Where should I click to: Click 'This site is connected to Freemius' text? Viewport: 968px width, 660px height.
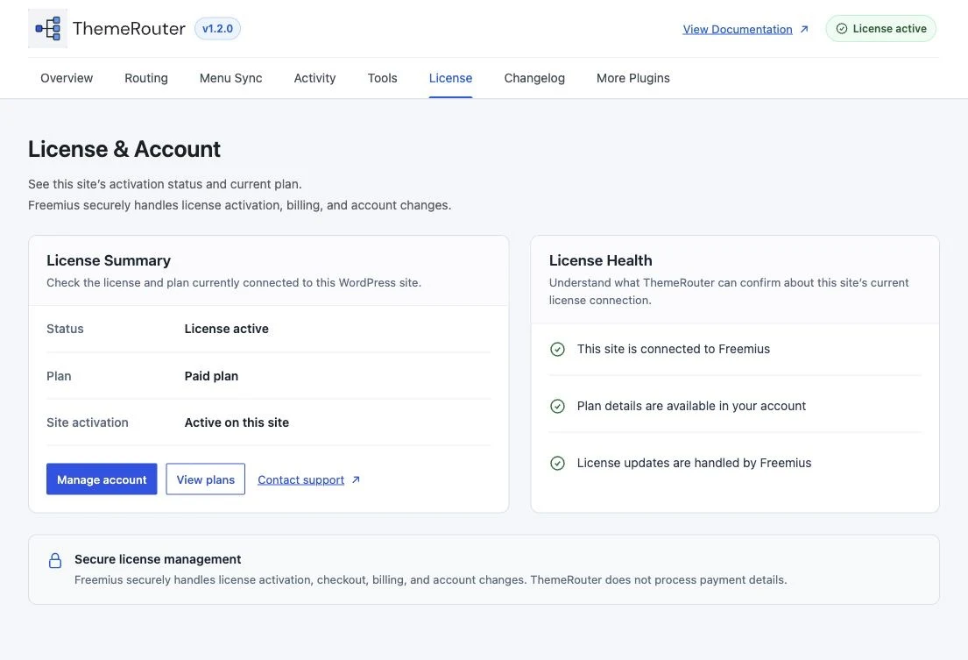pyautogui.click(x=674, y=350)
